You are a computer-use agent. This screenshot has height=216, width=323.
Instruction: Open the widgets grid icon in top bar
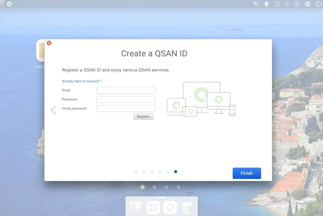(x=256, y=4)
